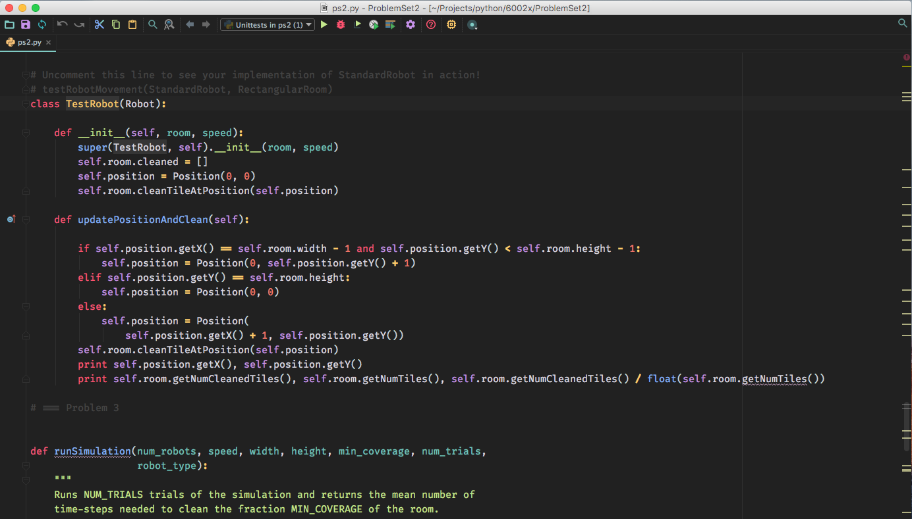The height and width of the screenshot is (519, 912).
Task: Open Replace with the magnifier-A icon
Action: tap(169, 24)
